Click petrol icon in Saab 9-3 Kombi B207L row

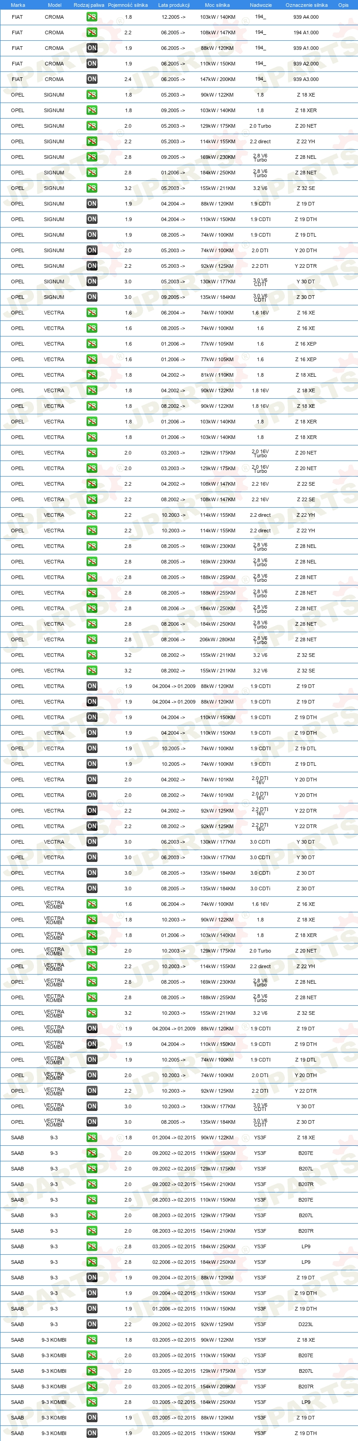[92, 1371]
